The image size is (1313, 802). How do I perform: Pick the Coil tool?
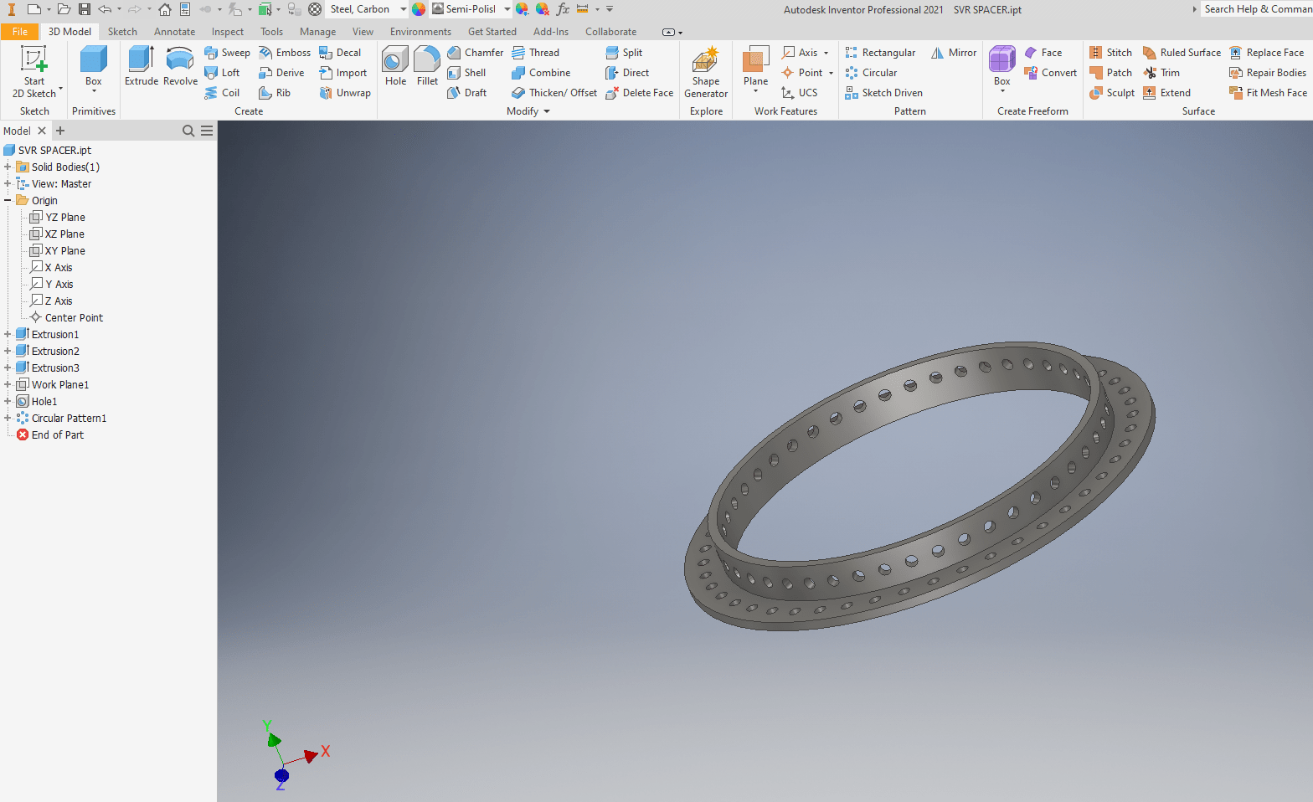coord(222,93)
